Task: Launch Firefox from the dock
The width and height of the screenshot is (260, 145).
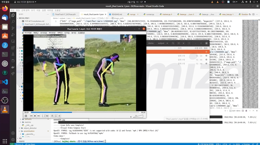Action: pyautogui.click(x=5, y=8)
